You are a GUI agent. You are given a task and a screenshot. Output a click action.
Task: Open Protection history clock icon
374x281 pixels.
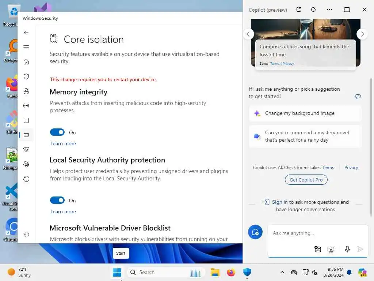coord(26,179)
